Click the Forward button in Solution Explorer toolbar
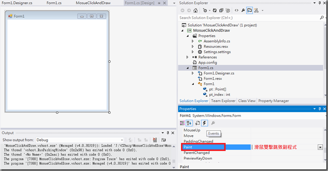The height and width of the screenshot is (171, 328). coord(189,10)
